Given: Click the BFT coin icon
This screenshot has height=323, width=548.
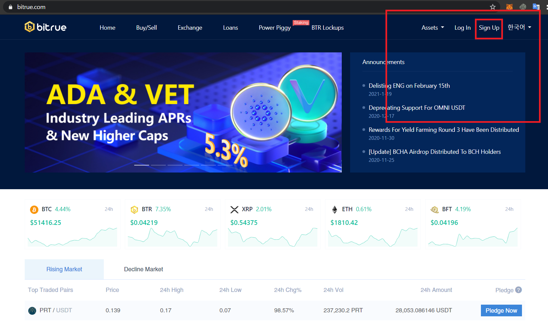Looking at the screenshot, I should click(x=435, y=210).
